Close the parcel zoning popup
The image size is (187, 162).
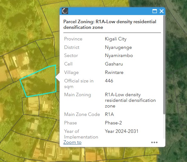(162, 11)
